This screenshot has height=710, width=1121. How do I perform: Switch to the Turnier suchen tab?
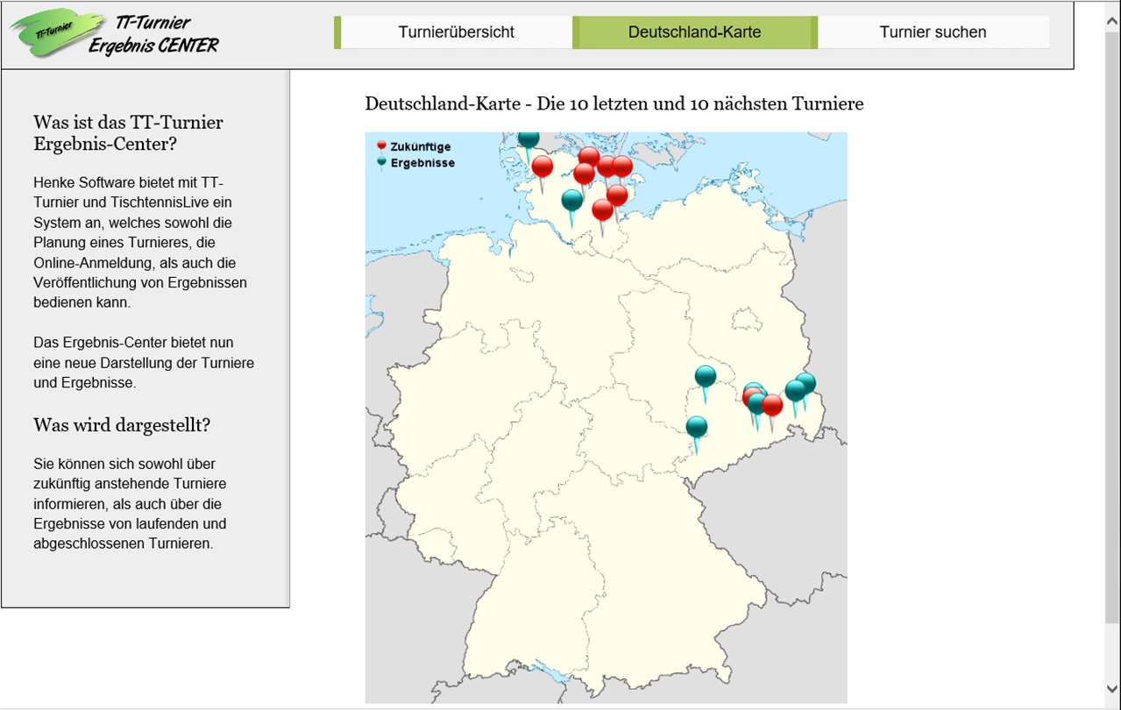click(x=933, y=32)
